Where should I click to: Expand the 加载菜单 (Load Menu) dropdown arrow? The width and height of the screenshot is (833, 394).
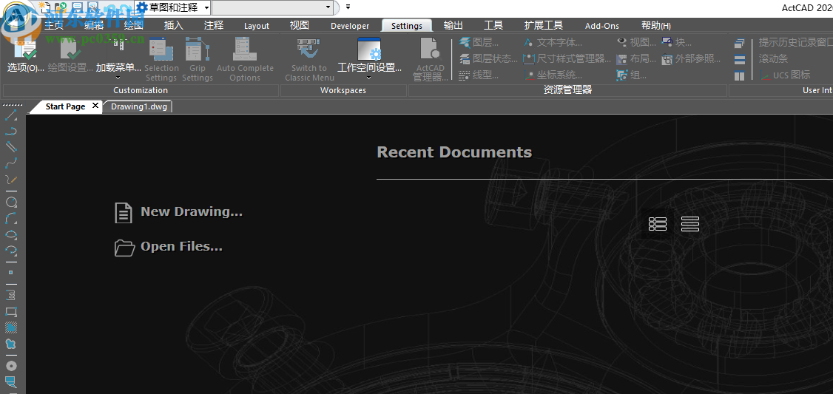(x=118, y=76)
